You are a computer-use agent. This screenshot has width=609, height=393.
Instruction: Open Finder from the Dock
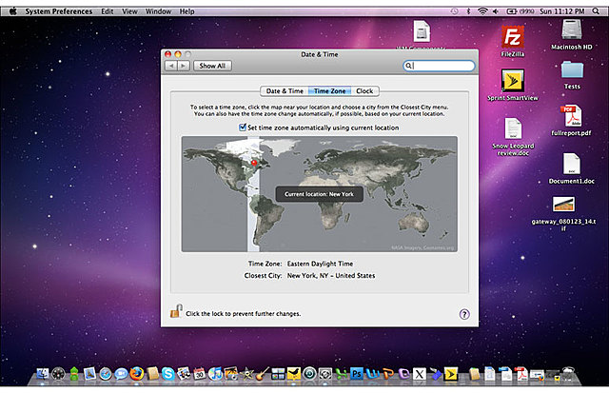tap(42, 374)
